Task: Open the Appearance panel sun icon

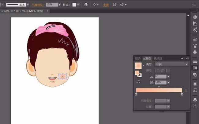Action: tap(195, 84)
